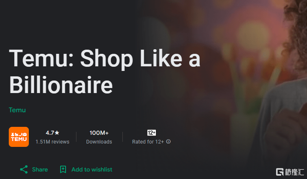Click the Rated for 12+ text
Screen dimensions: 307x179
click(148, 141)
